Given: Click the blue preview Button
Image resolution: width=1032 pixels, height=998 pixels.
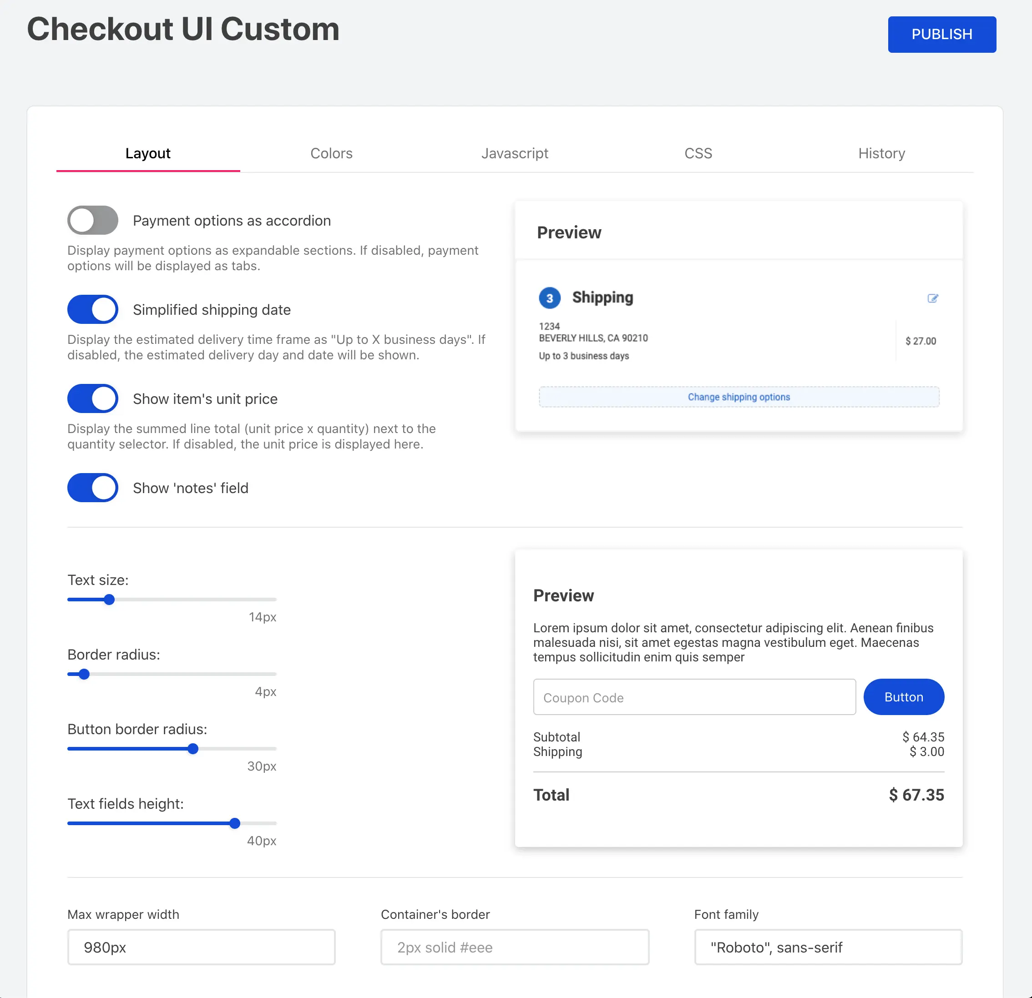Looking at the screenshot, I should 904,697.
